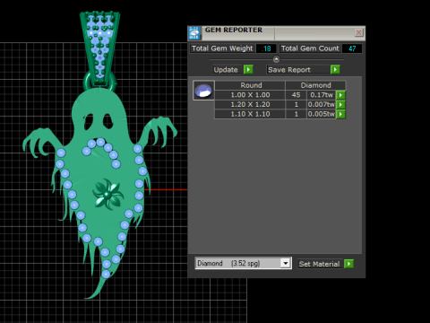Click the round gem thumbnail icon
The width and height of the screenshot is (430, 323).
point(203,91)
